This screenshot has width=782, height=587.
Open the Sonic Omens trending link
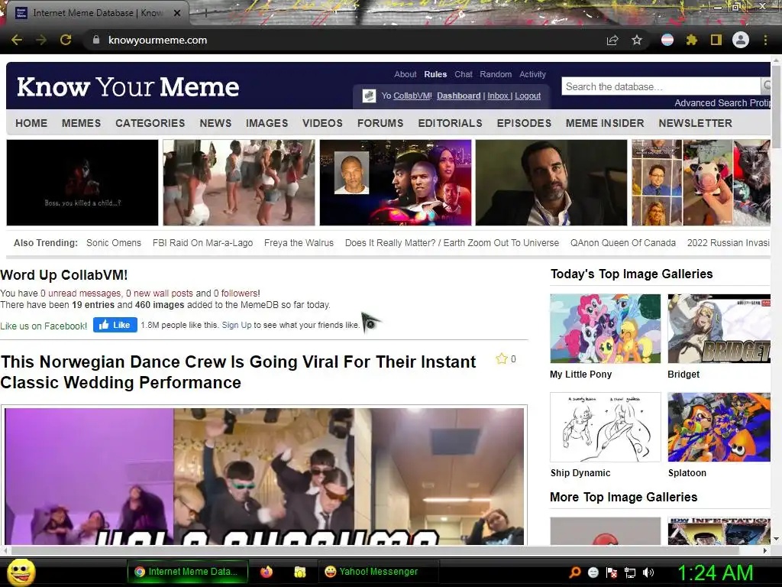[x=114, y=243]
